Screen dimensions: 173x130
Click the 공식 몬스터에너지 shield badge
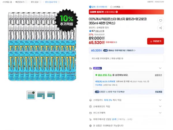click(98, 7)
